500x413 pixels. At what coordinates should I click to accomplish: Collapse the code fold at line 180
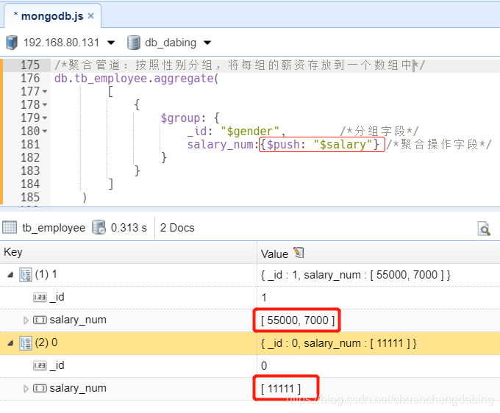coord(45,132)
